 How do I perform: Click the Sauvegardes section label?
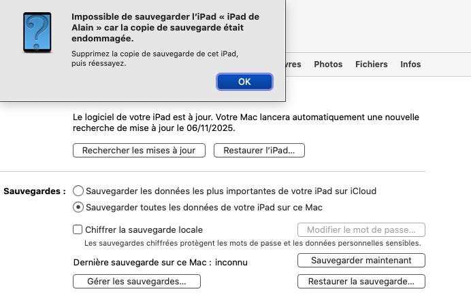coord(35,191)
